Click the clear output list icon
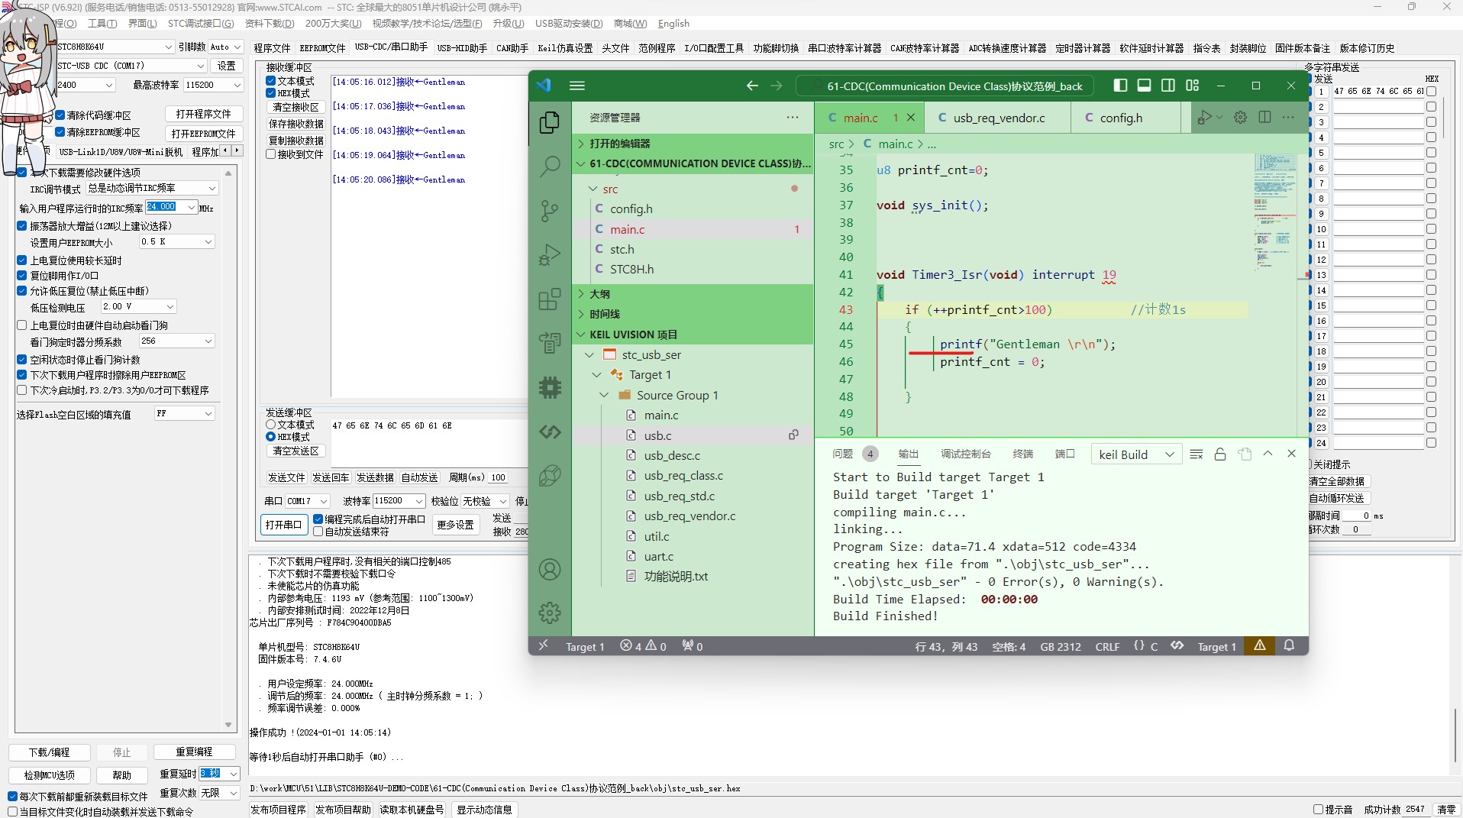Image resolution: width=1463 pixels, height=818 pixels. coord(1197,454)
